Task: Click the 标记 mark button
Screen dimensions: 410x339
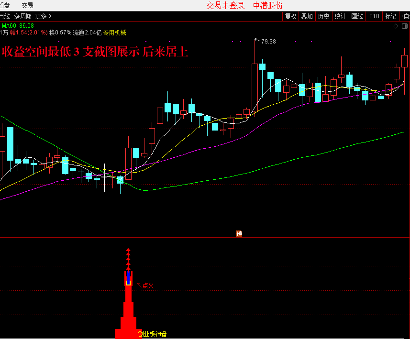Action: click(x=390, y=16)
